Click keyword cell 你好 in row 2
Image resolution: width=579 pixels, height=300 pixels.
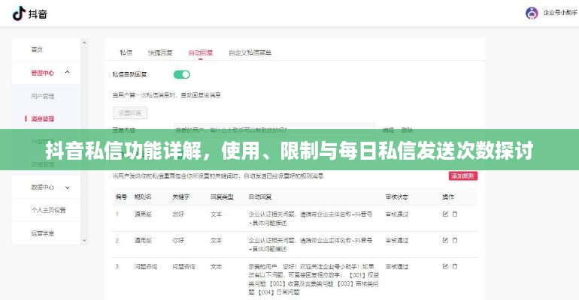[178, 240]
